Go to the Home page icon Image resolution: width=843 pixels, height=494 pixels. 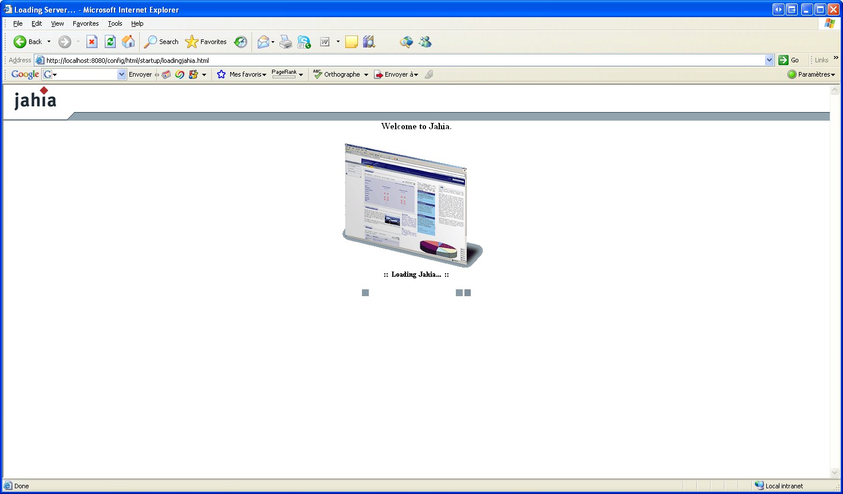click(129, 42)
